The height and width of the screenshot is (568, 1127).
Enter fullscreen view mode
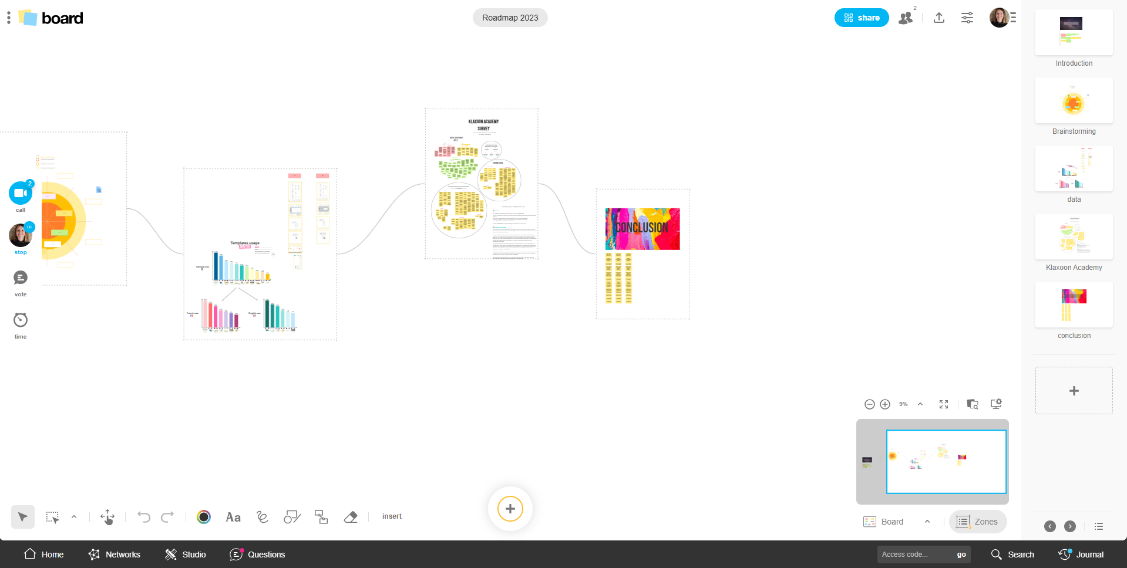click(944, 404)
